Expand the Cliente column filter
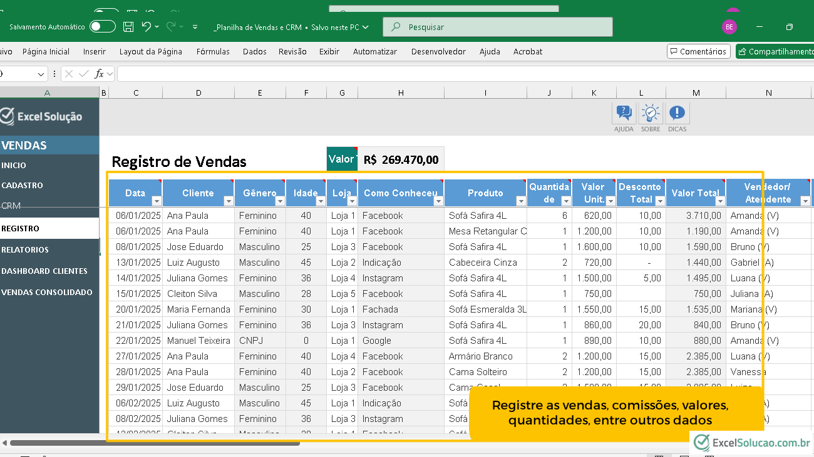Viewport: 814px width, 457px height. point(229,201)
